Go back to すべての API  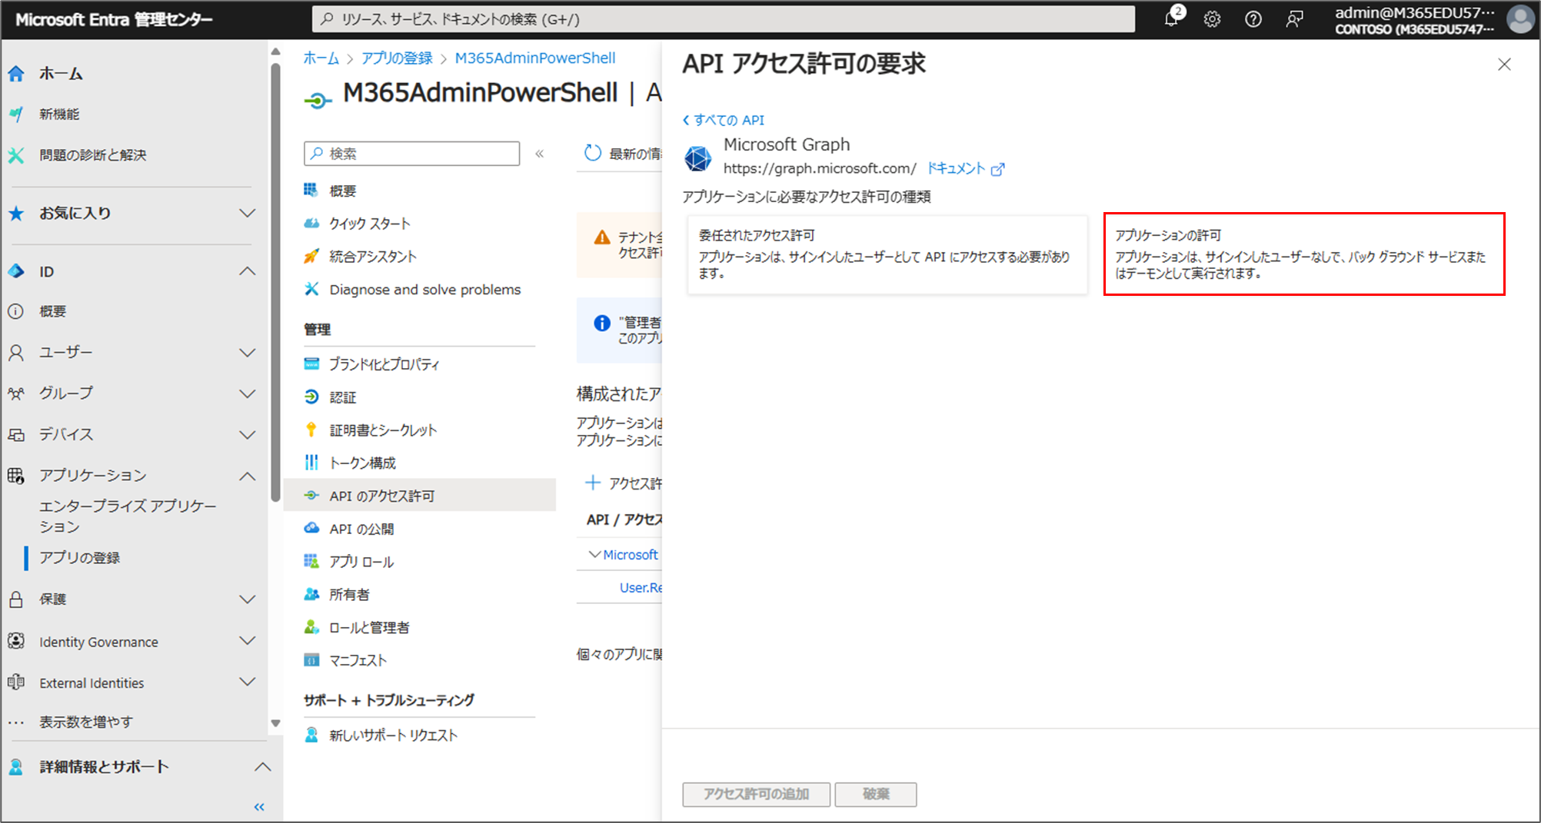[x=724, y=120]
